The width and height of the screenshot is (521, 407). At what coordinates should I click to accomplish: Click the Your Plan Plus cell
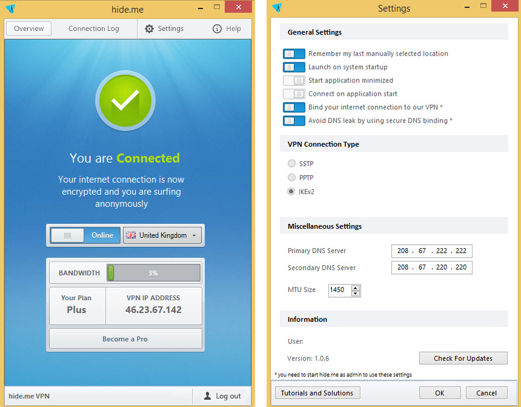point(77,306)
